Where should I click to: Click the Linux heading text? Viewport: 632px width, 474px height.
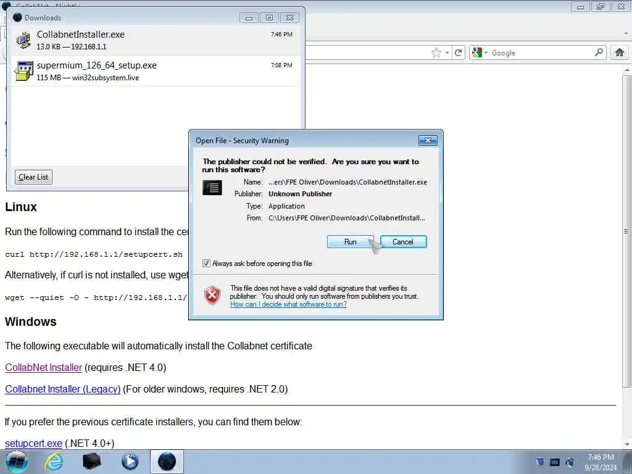(21, 207)
